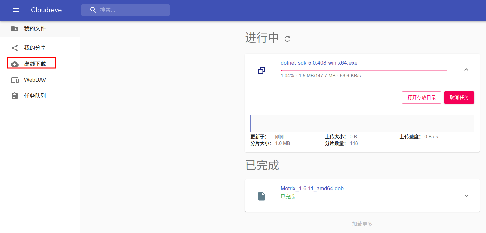Click the 打开存放目录 button
The height and width of the screenshot is (233, 486).
pyautogui.click(x=421, y=98)
